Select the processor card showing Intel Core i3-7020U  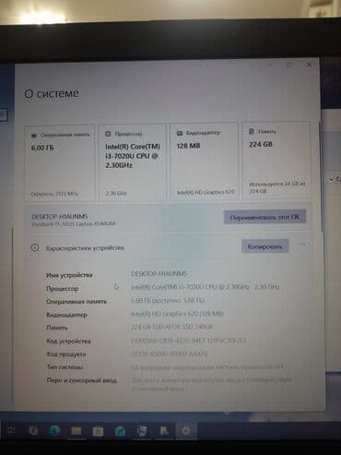pyautogui.click(x=133, y=162)
